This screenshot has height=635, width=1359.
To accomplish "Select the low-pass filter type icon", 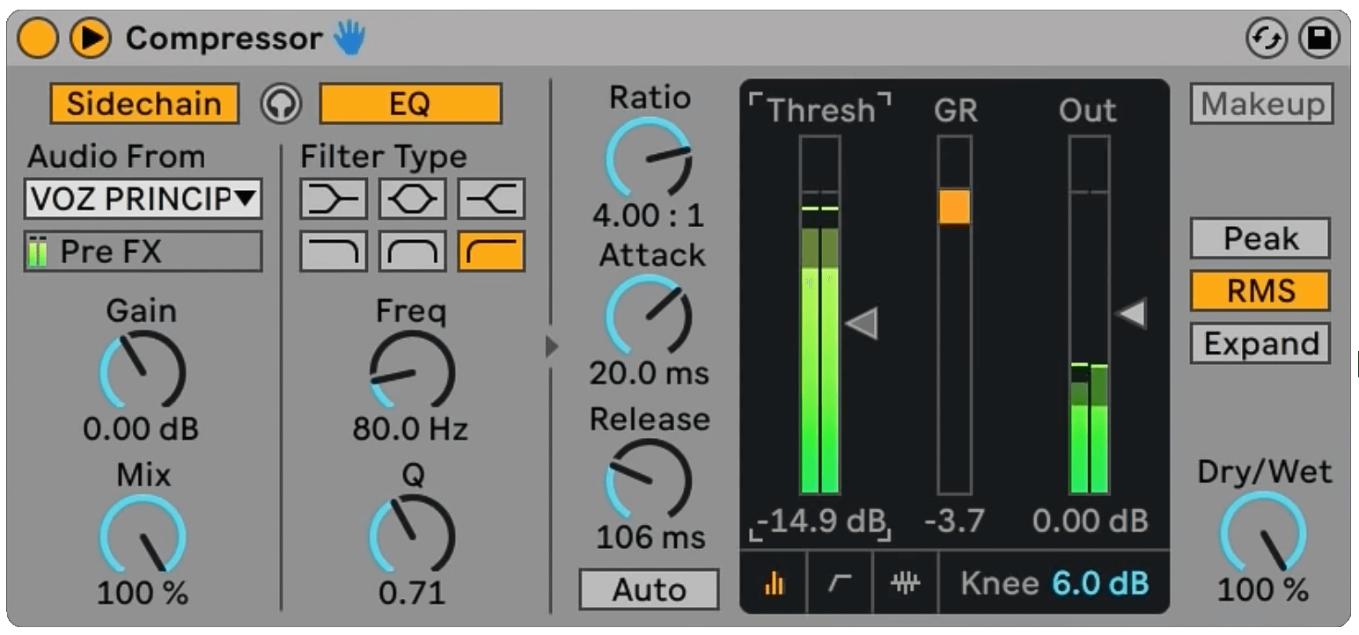I will pos(334,252).
